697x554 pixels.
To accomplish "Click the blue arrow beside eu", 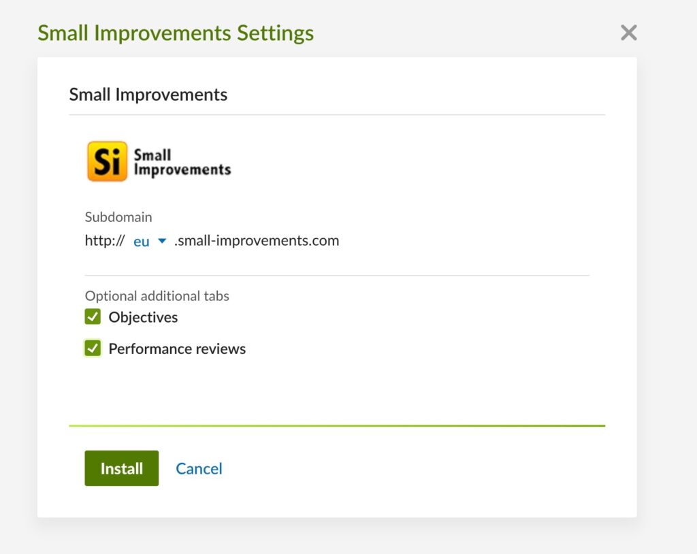I will coord(162,241).
